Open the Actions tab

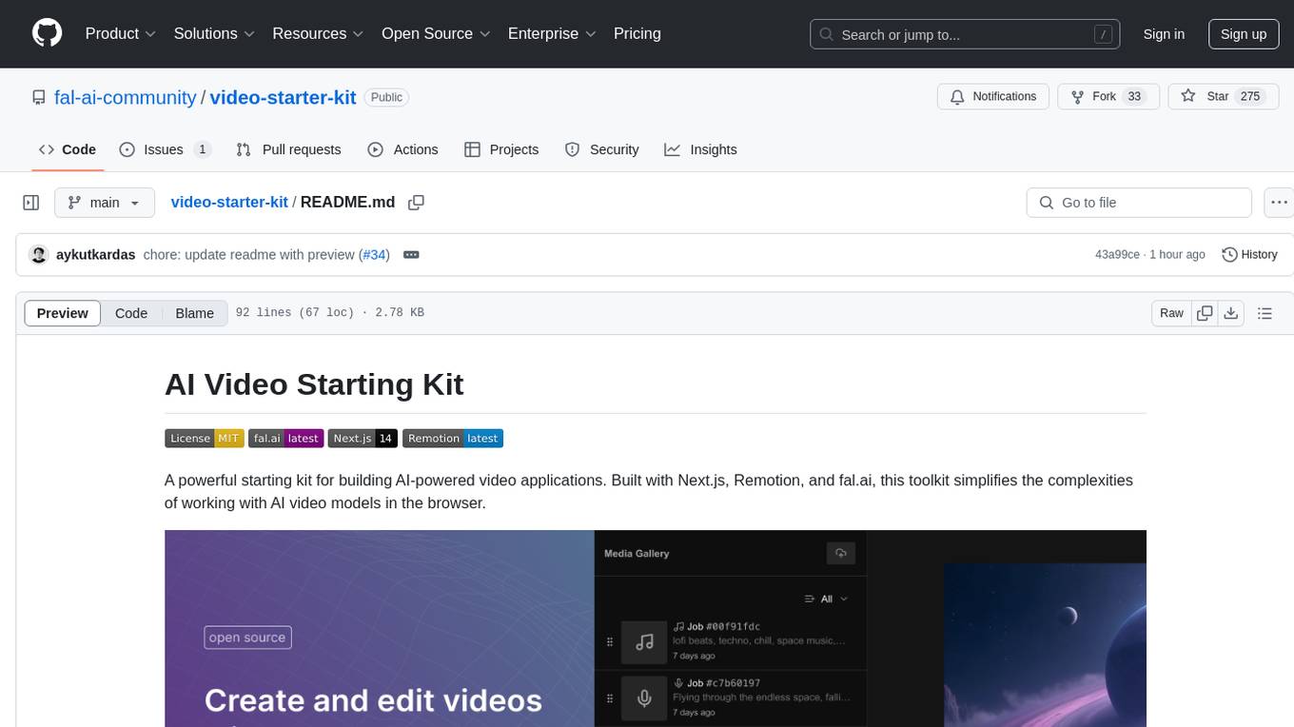pyautogui.click(x=402, y=149)
